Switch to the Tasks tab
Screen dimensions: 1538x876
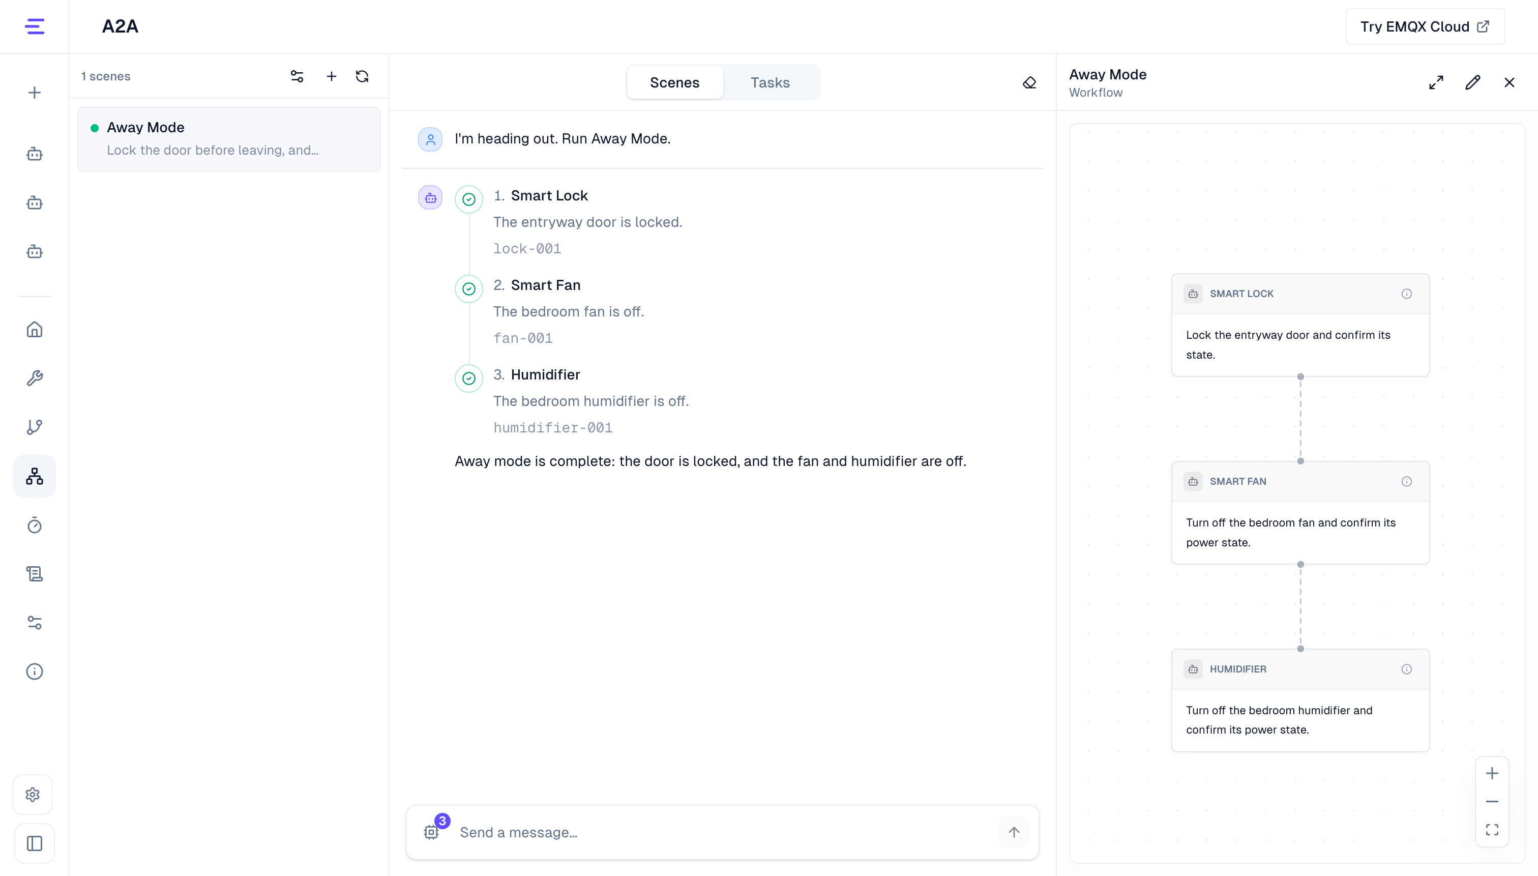pos(770,82)
